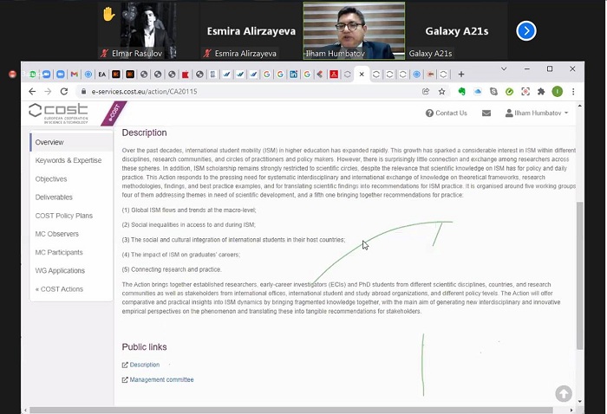This screenshot has width=607, height=414.
Task: Open a new browser tab
Action: [461, 74]
